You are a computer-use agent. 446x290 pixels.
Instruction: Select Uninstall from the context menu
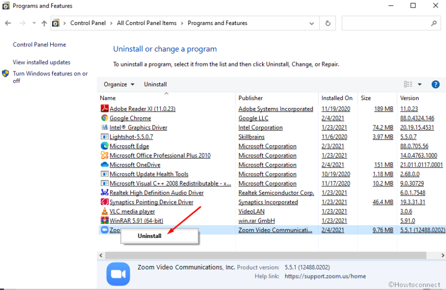(149, 235)
